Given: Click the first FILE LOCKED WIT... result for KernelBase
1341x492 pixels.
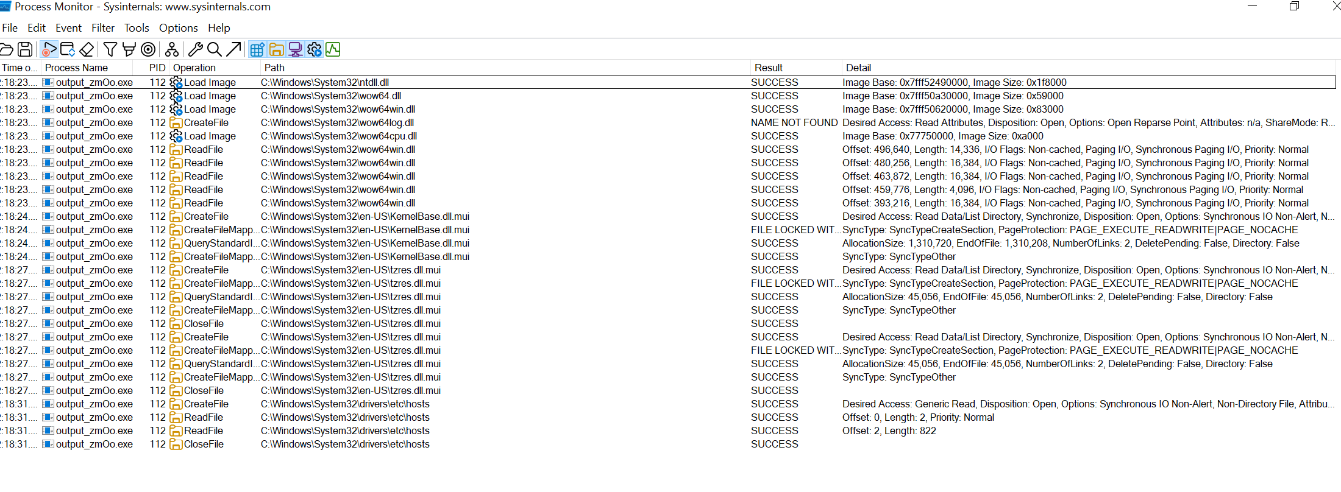Looking at the screenshot, I should 795,230.
